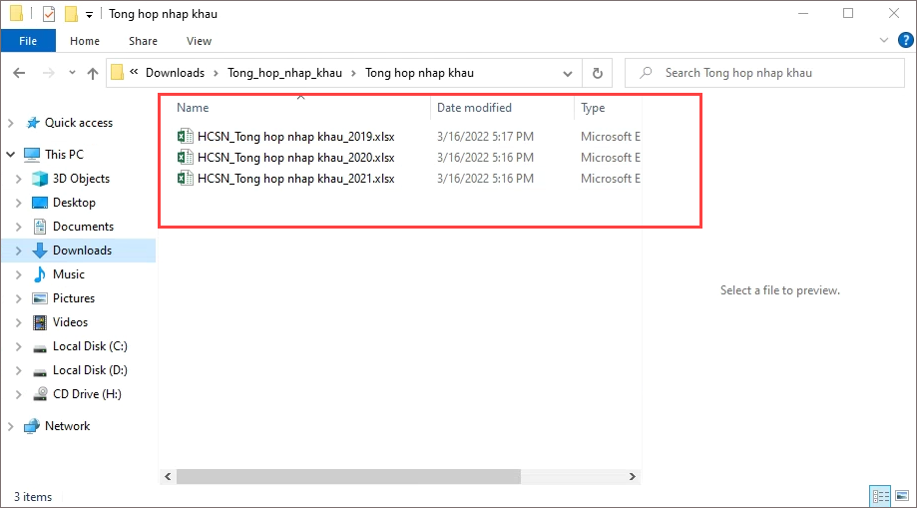The image size is (917, 508).
Task: Switch to Details view icon in status bar
Action: click(880, 496)
